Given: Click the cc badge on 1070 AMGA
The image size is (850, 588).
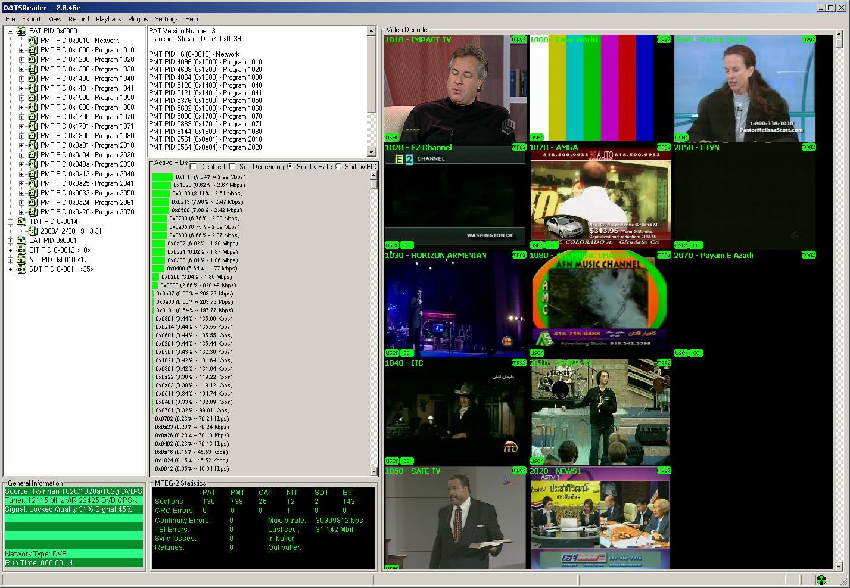Looking at the screenshot, I should pos(551,245).
